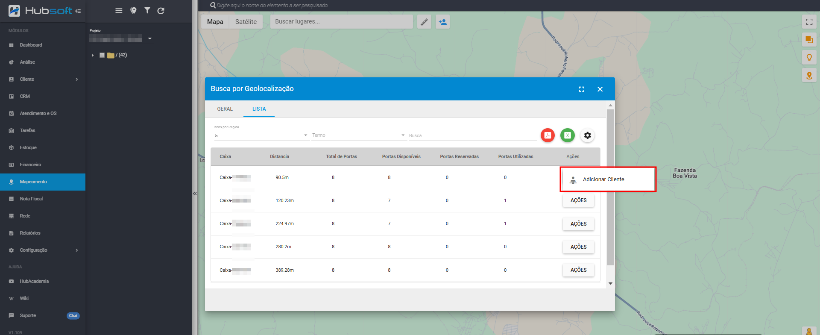The image size is (820, 335).
Task: Open the hamburger list menu in project panel
Action: (x=119, y=11)
